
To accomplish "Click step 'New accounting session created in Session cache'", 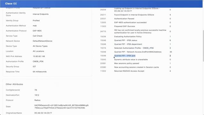I will pos(136,67).
